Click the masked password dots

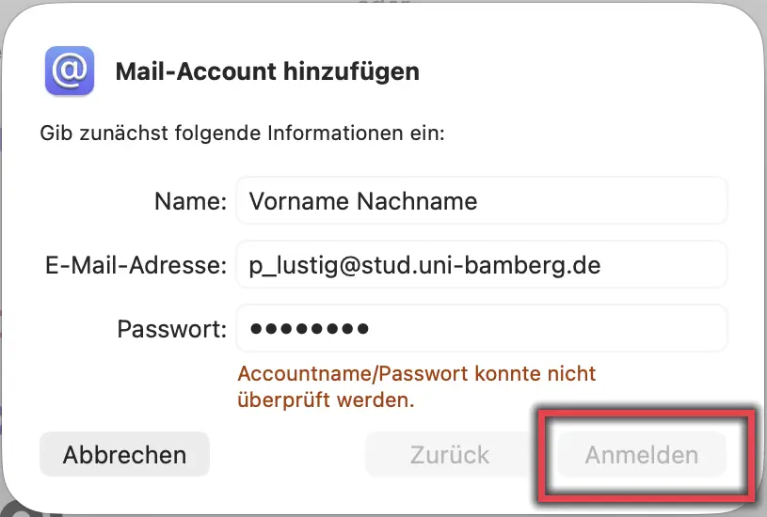pos(309,329)
